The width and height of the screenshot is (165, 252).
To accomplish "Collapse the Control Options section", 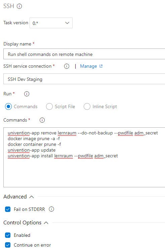I will [46, 223].
